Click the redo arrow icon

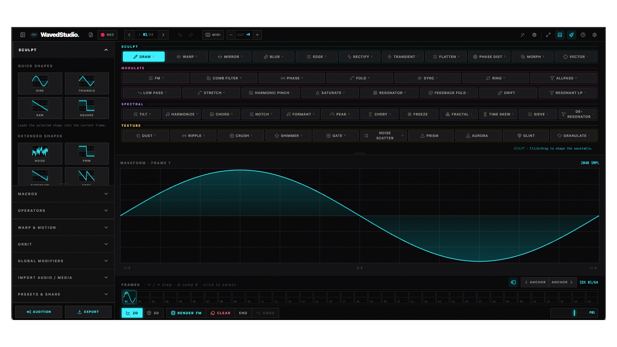point(191,35)
